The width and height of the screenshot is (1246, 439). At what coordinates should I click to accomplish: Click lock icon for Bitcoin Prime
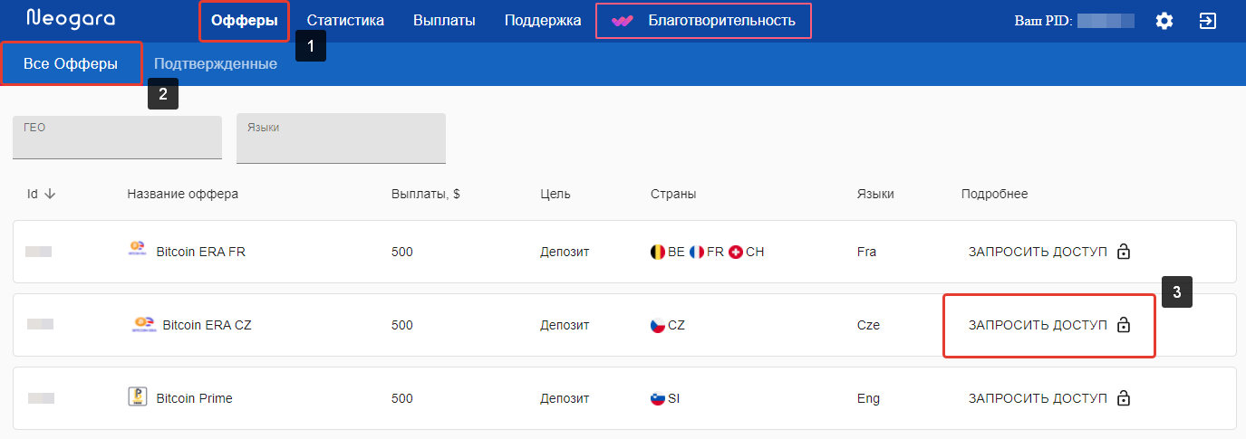pos(1124,398)
